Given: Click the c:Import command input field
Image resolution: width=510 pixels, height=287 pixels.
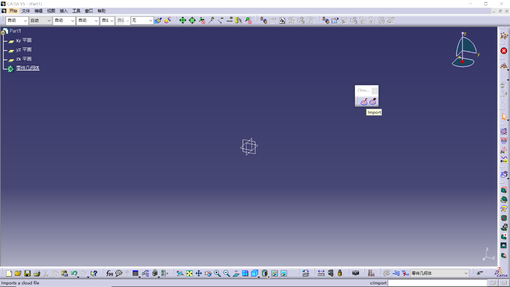Looking at the screenshot, I should [x=438, y=283].
